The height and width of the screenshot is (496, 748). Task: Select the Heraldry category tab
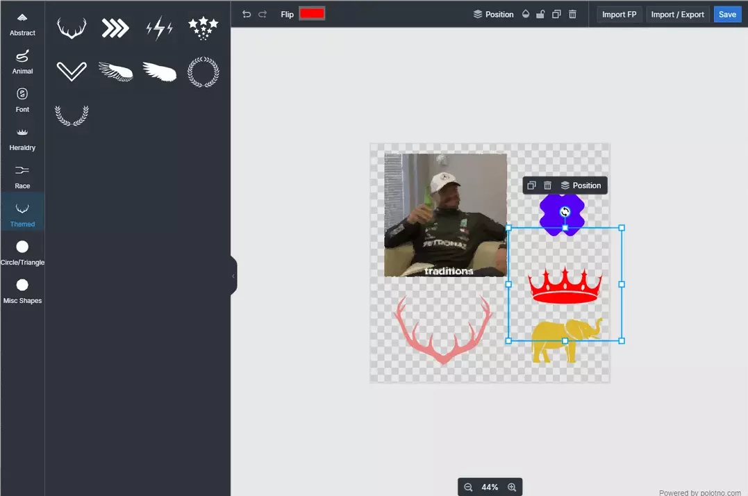(x=22, y=140)
